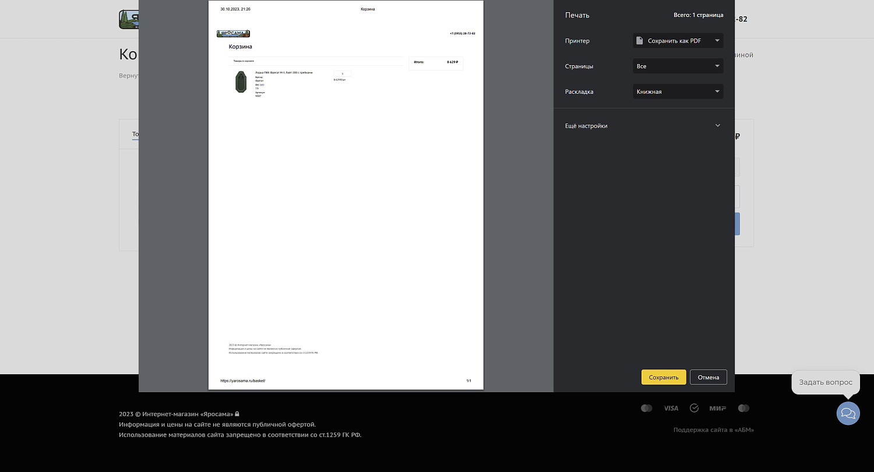The height and width of the screenshot is (472, 874).
Task: Click the quantity field in the preview
Action: tap(342, 73)
